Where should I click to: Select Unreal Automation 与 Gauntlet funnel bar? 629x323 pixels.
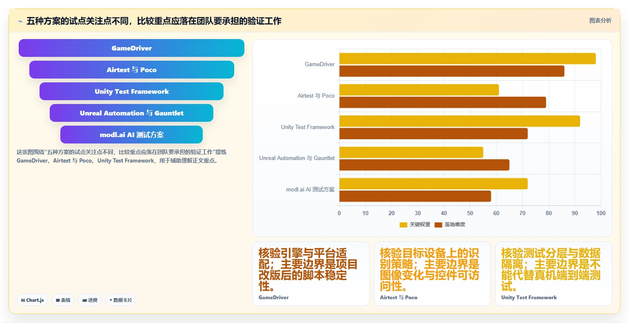(131, 113)
